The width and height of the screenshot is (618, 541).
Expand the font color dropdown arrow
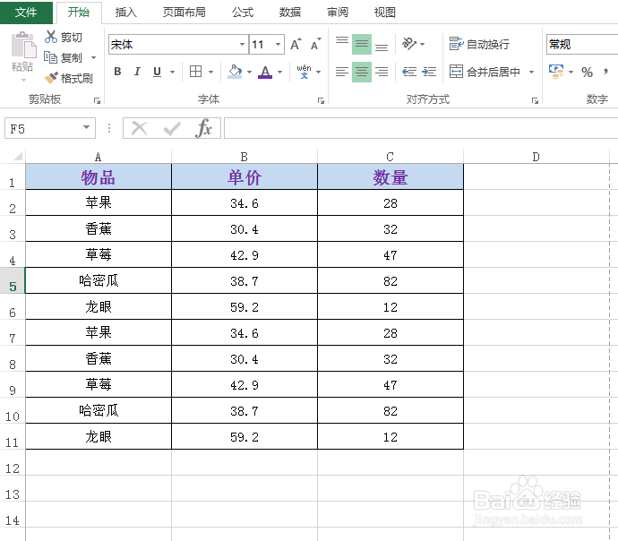coord(279,72)
